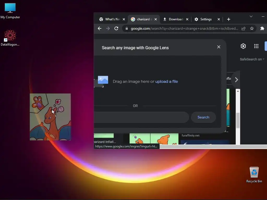Image resolution: width=267 pixels, height=200 pixels.
Task: Close the charizard search tab
Action: [x=156, y=19]
